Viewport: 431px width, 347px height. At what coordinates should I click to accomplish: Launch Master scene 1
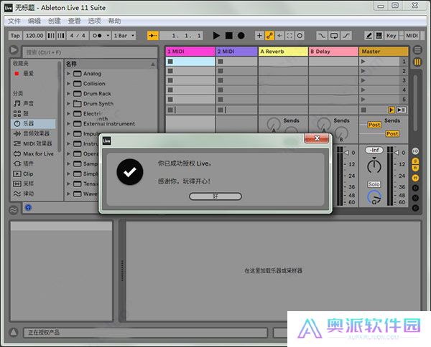tap(363, 62)
